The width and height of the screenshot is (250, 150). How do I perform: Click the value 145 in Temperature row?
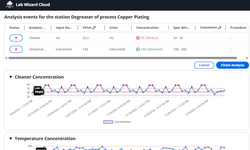click(x=85, y=49)
